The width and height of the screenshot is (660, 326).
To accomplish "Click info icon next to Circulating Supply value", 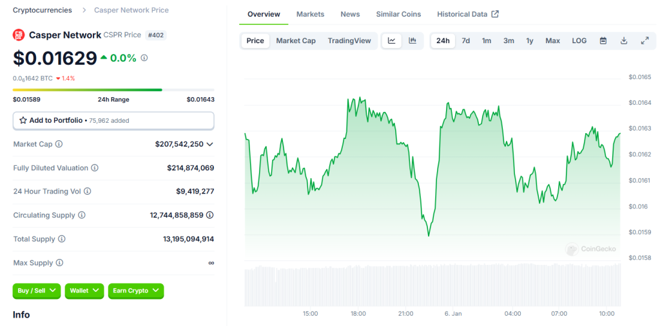I will (209, 215).
